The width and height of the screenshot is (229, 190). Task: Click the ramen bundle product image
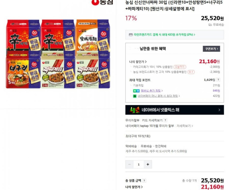point(58,54)
